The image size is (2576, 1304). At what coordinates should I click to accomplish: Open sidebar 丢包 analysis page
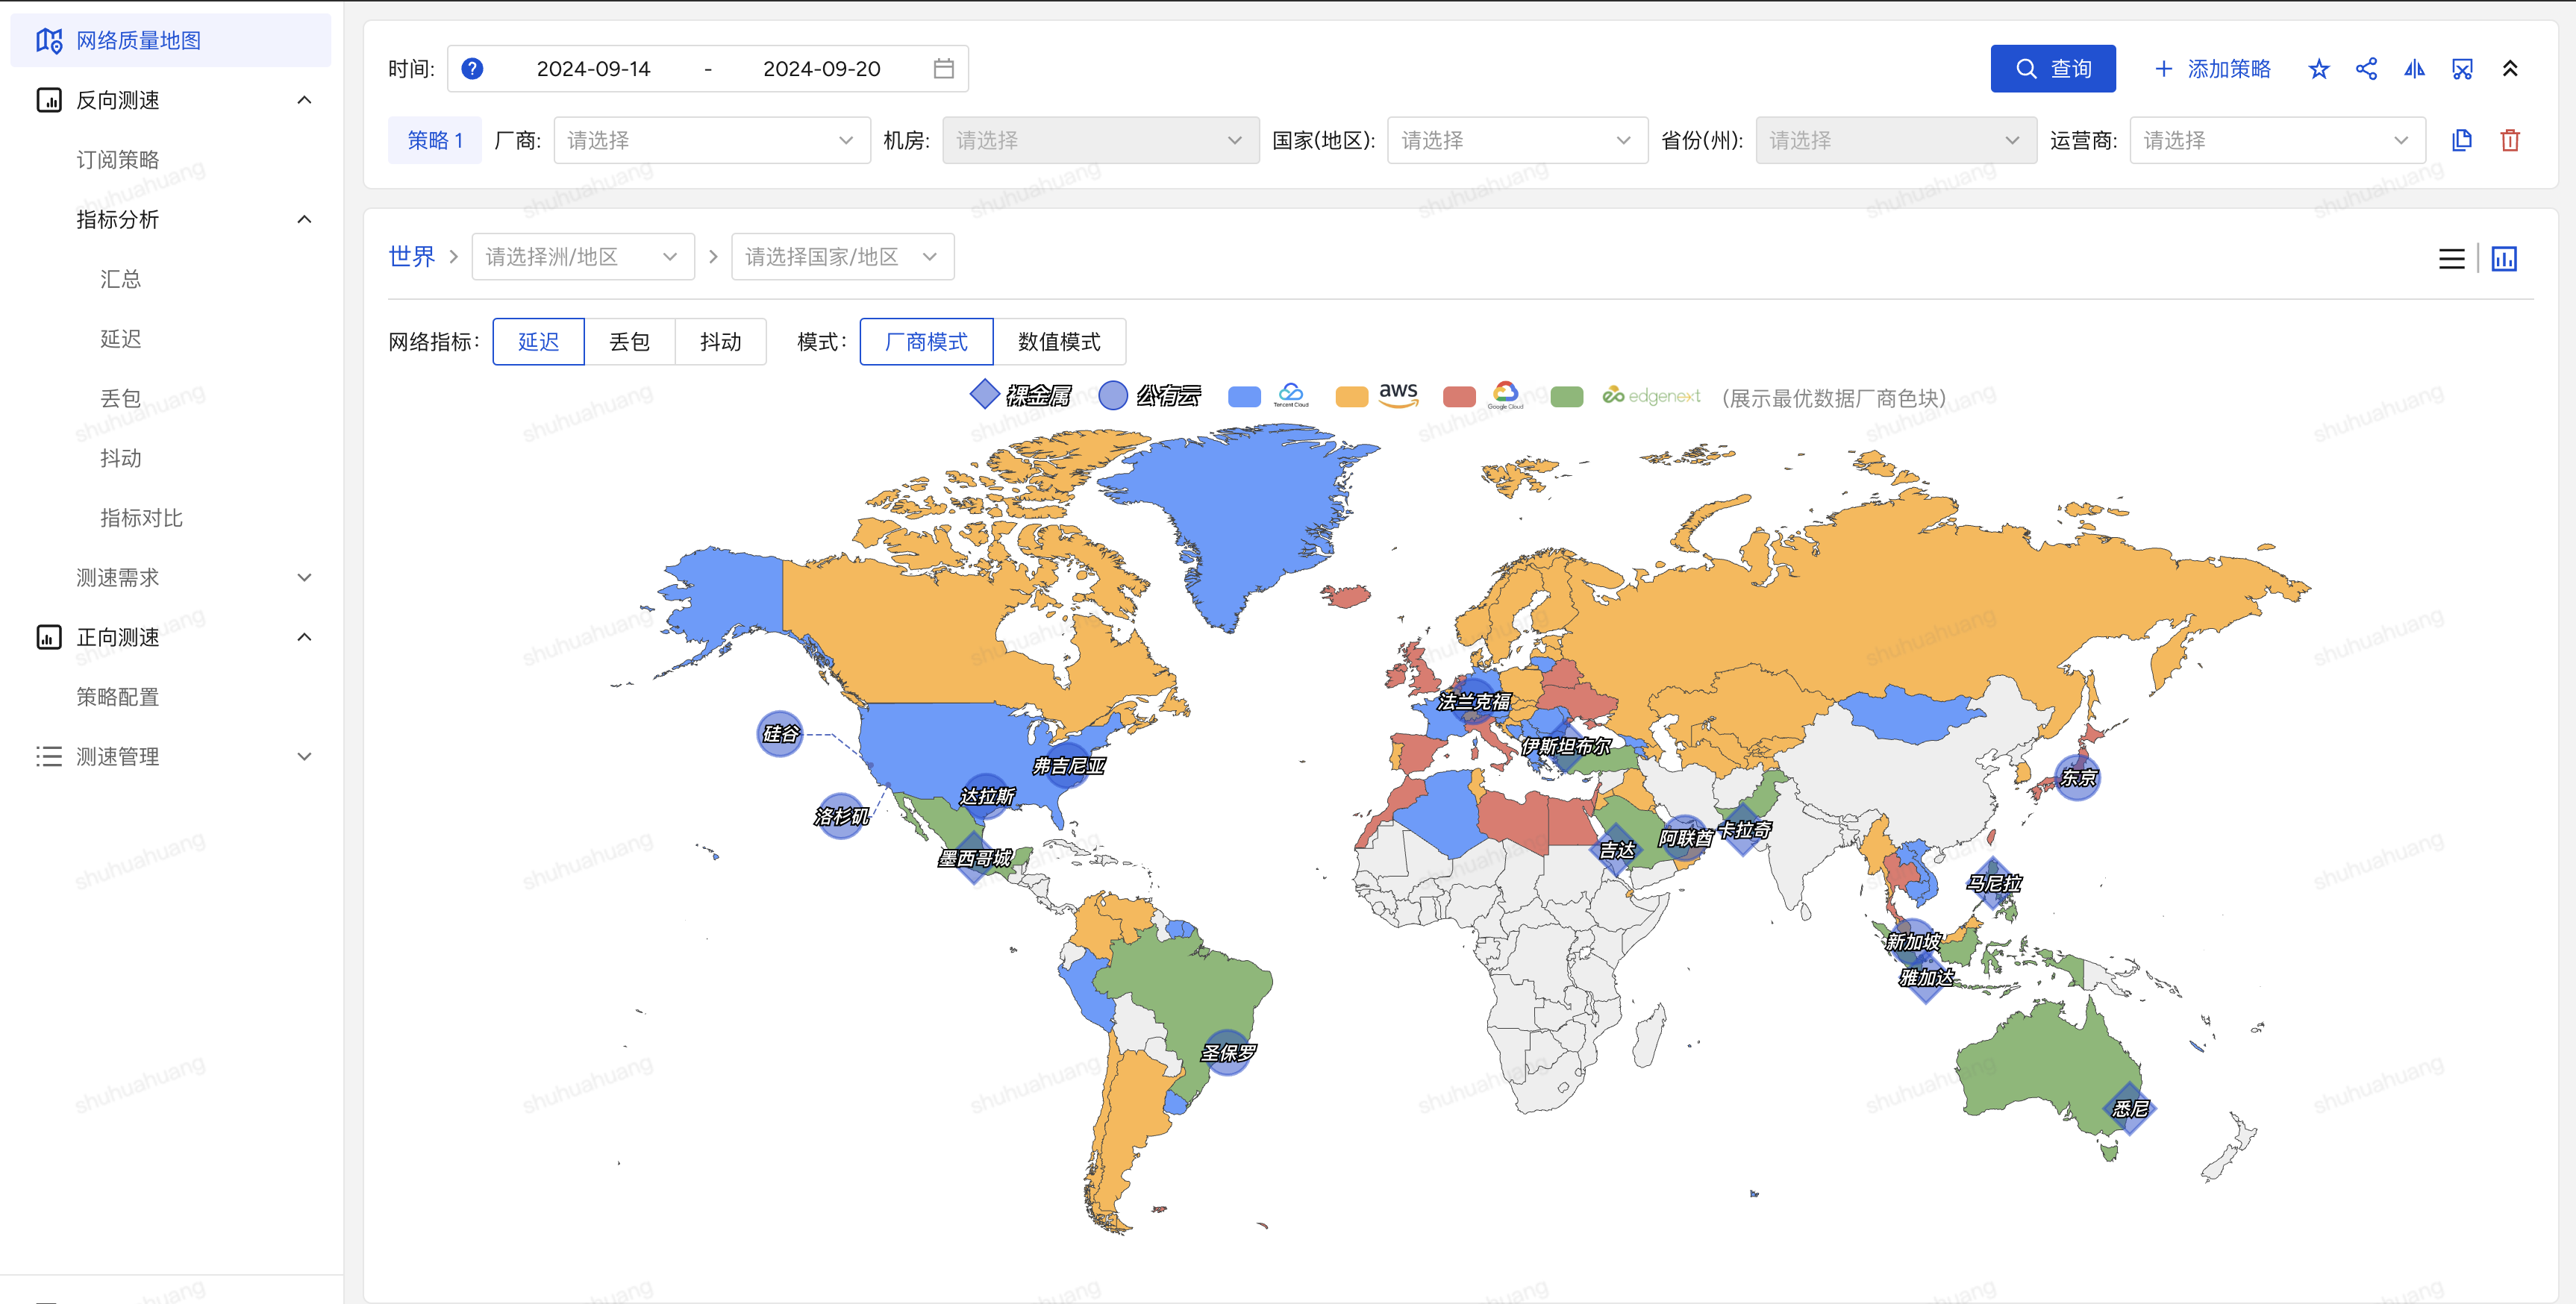pos(121,398)
